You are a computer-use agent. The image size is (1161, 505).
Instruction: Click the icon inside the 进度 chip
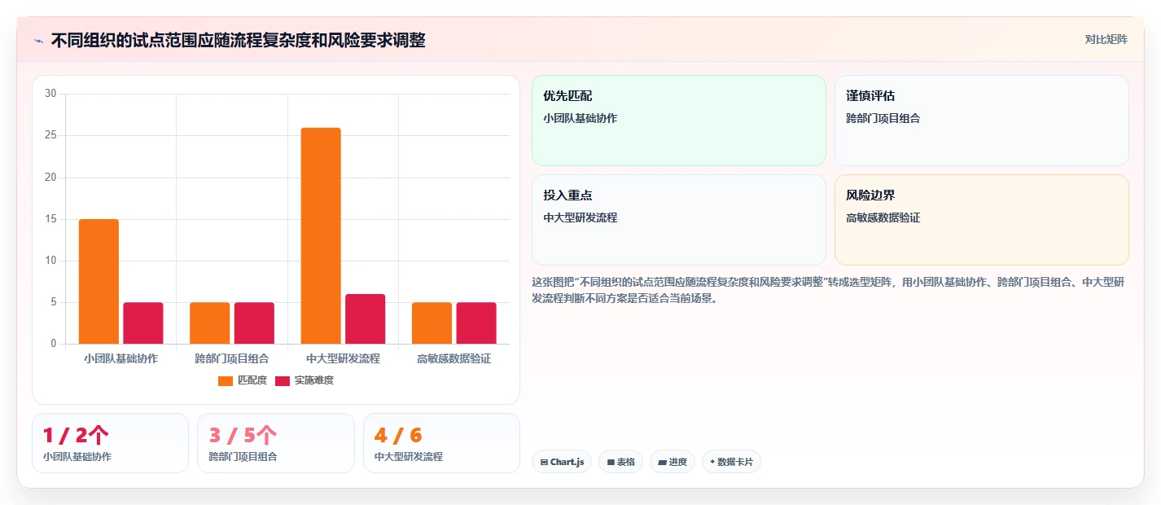[662, 462]
